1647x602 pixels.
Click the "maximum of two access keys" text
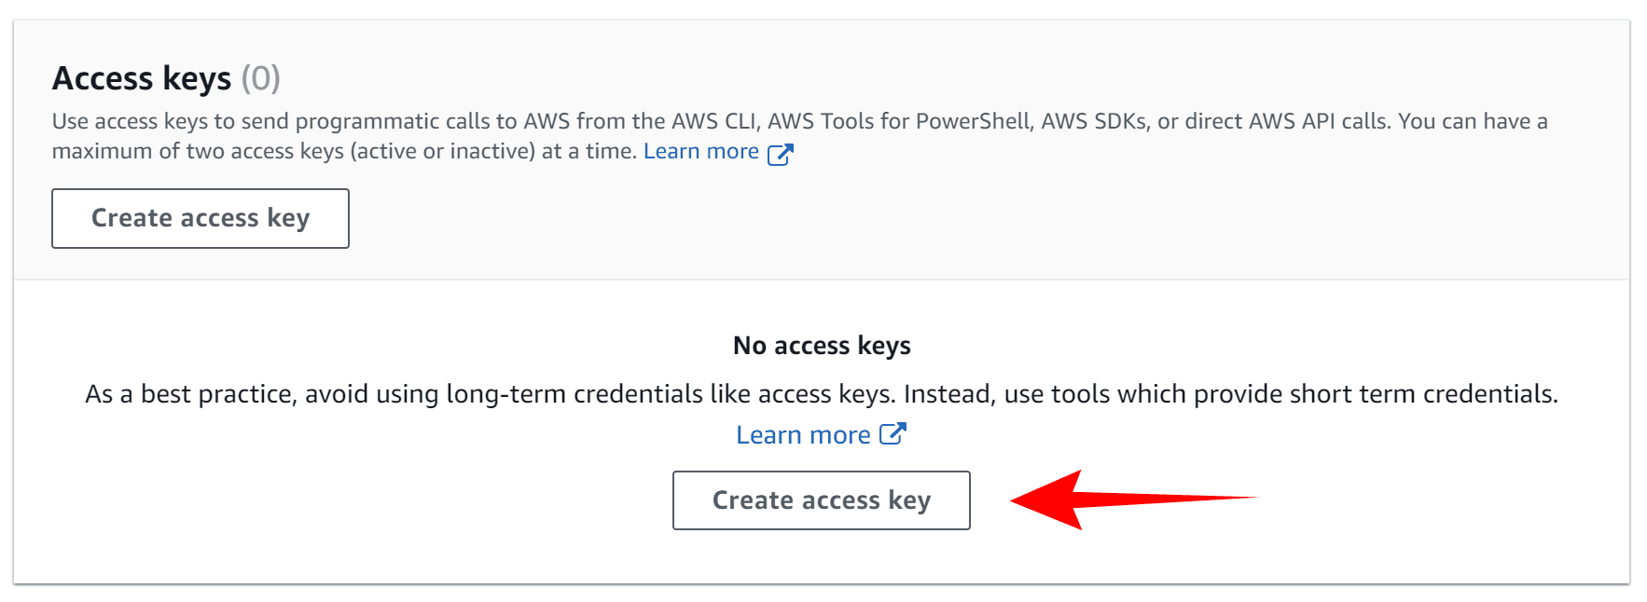point(198,151)
